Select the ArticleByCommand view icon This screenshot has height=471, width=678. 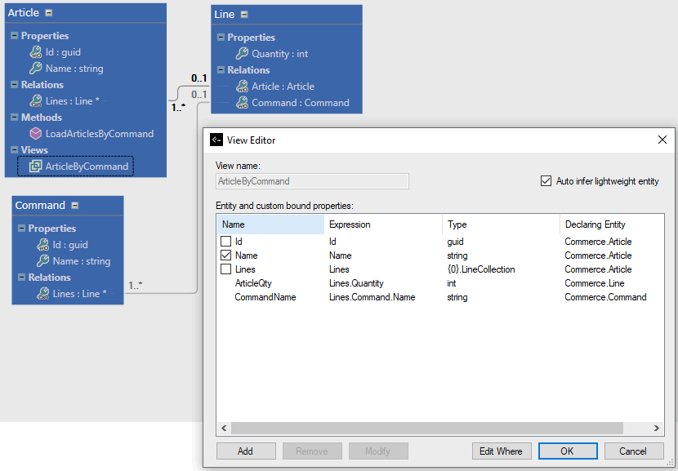[x=36, y=166]
